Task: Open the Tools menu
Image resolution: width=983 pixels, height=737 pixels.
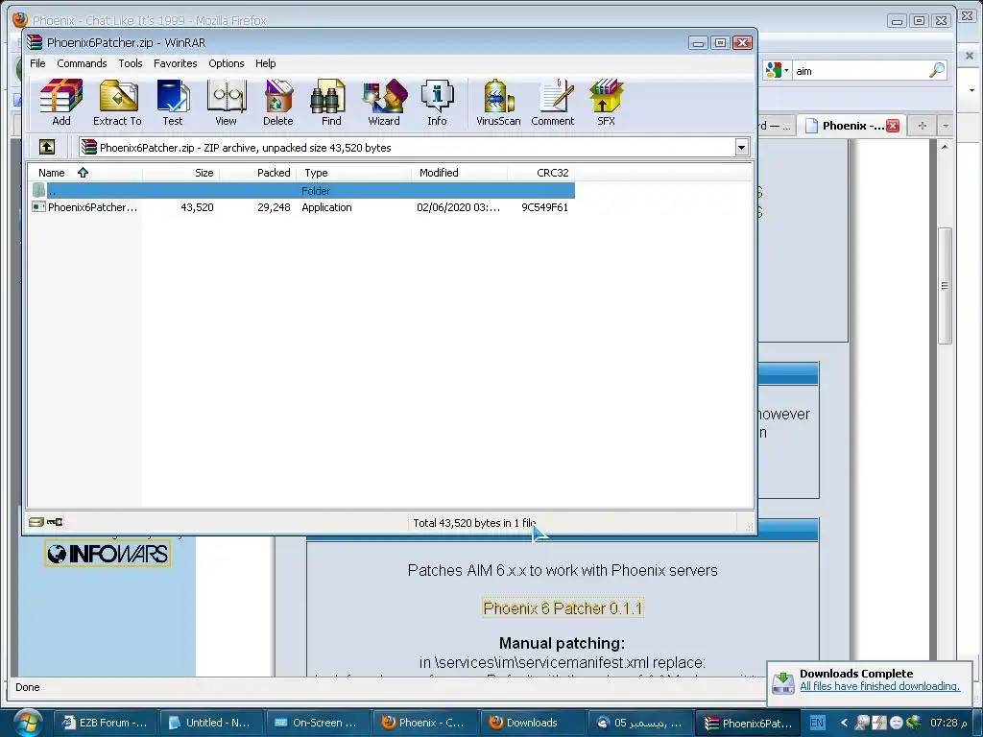Action: tap(131, 63)
